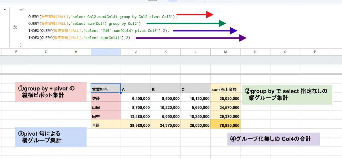The height and width of the screenshot is (159, 342).
Task: Click total cell 24,370,000
Action: point(166,125)
